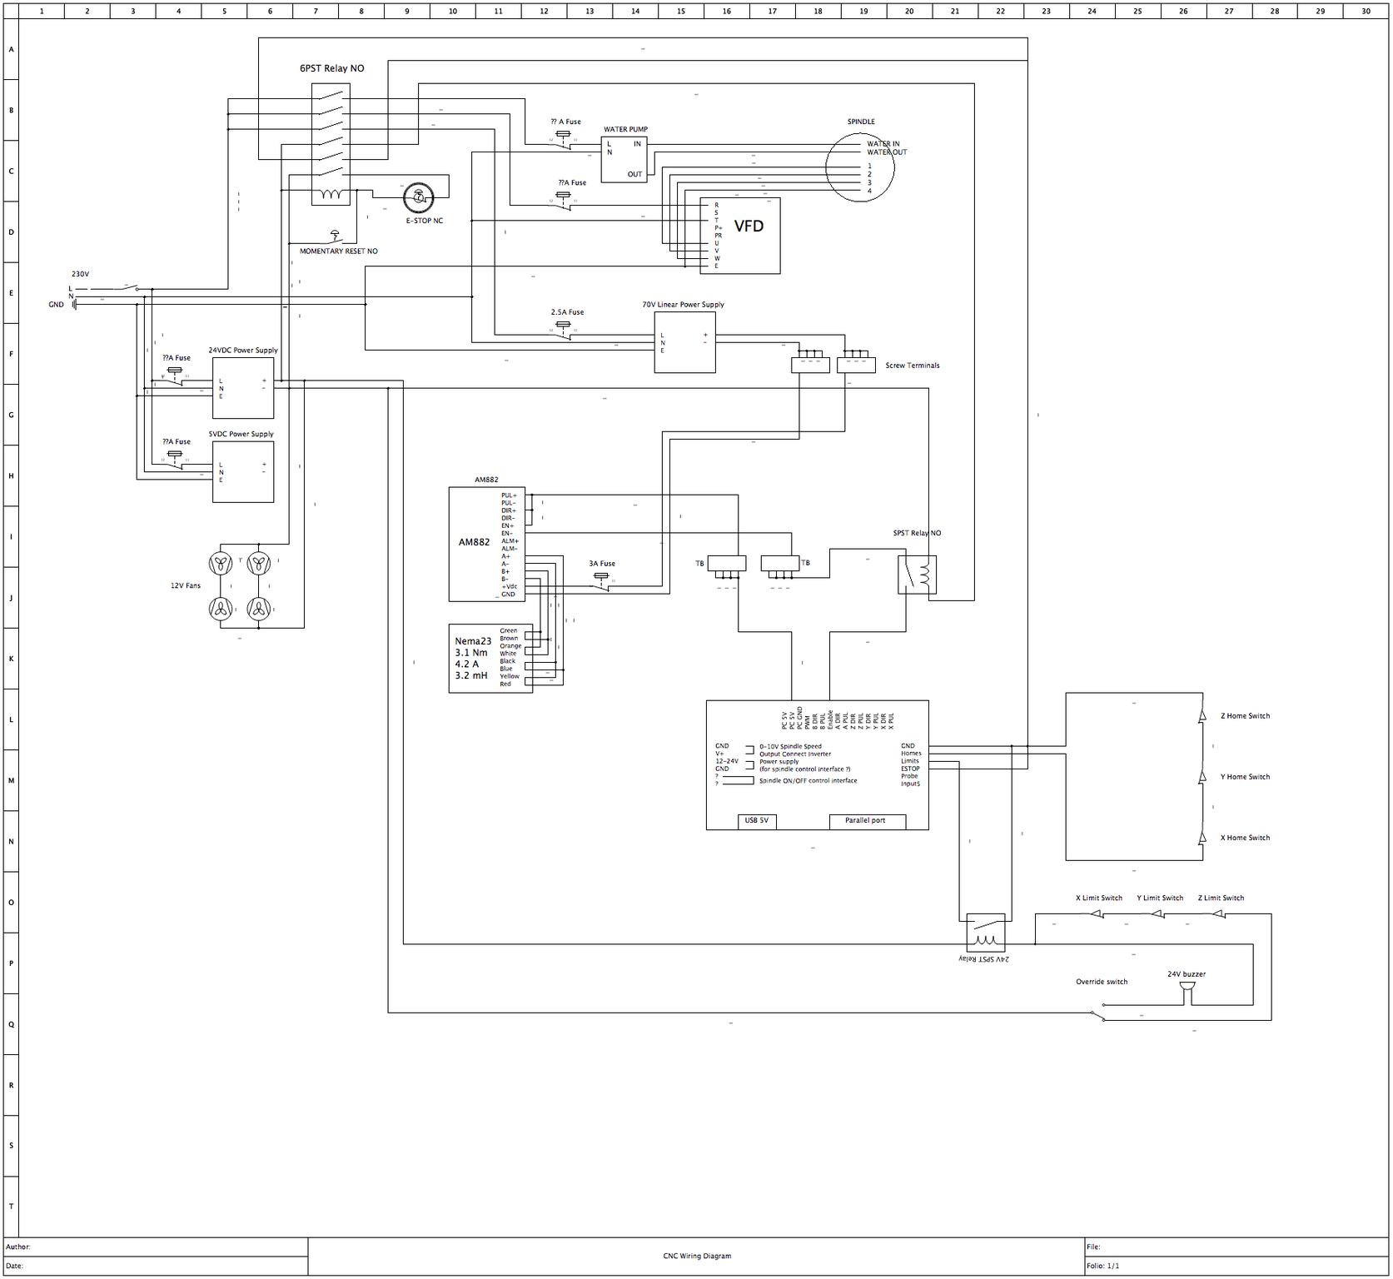Image resolution: width=1393 pixels, height=1279 pixels.
Task: Select the CNC Wiring Diagram title text
Action: click(696, 1256)
